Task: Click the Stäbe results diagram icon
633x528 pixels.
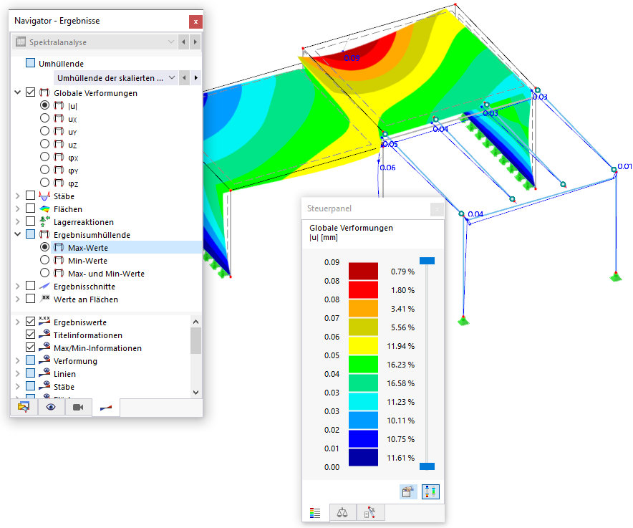Action: pos(44,196)
